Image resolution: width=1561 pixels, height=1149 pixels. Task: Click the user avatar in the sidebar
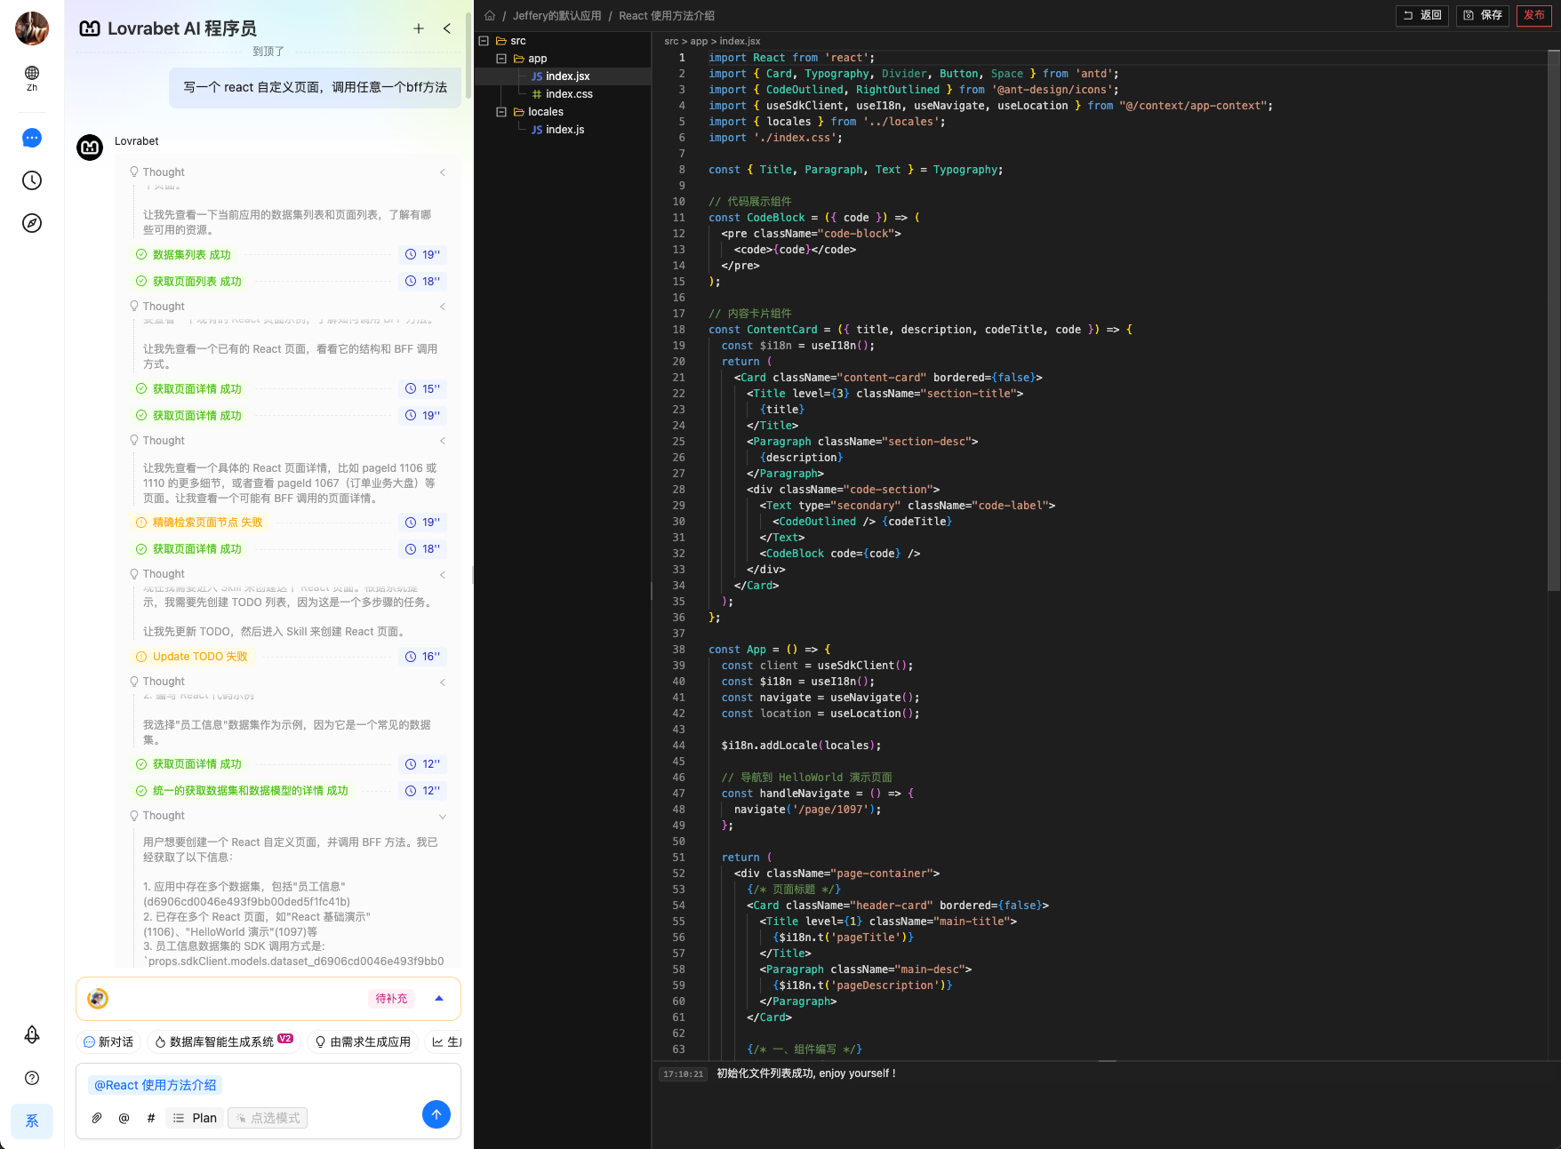32,28
